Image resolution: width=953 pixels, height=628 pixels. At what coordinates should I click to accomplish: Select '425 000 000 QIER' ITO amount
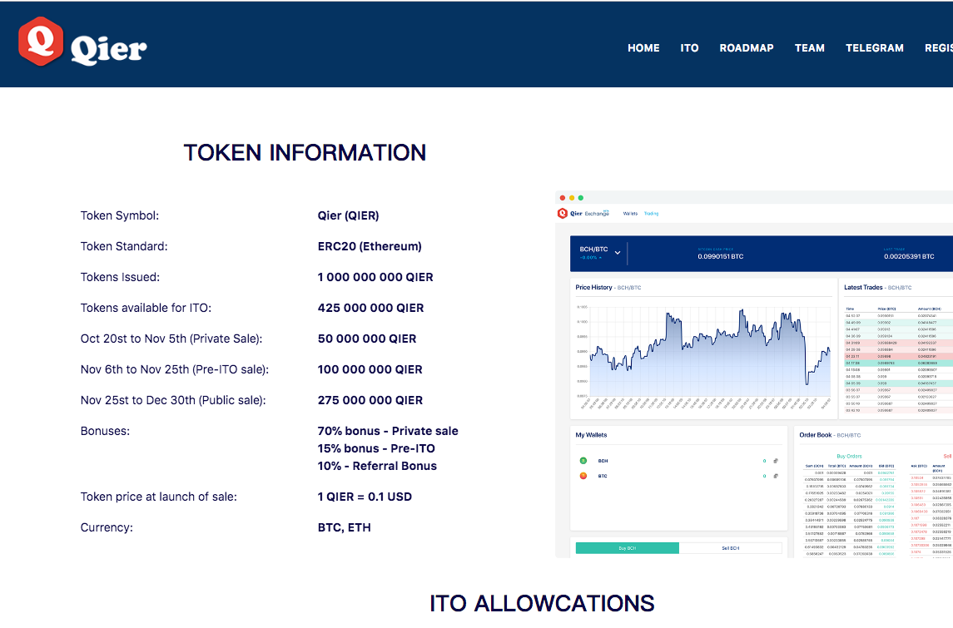click(370, 308)
